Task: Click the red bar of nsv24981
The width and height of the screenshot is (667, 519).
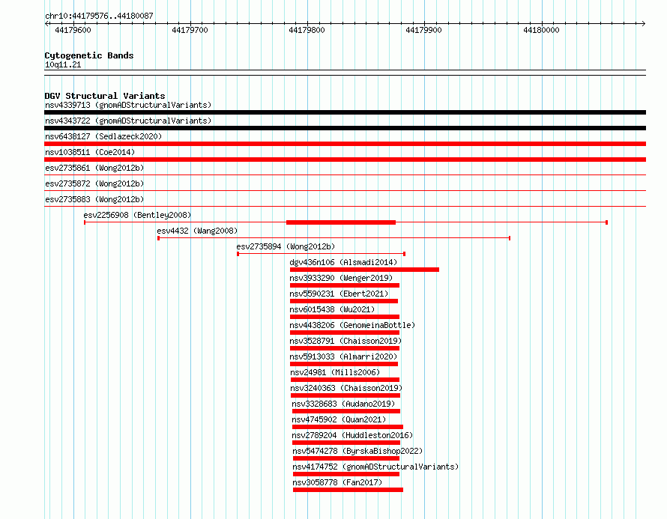Action: pyautogui.click(x=345, y=380)
